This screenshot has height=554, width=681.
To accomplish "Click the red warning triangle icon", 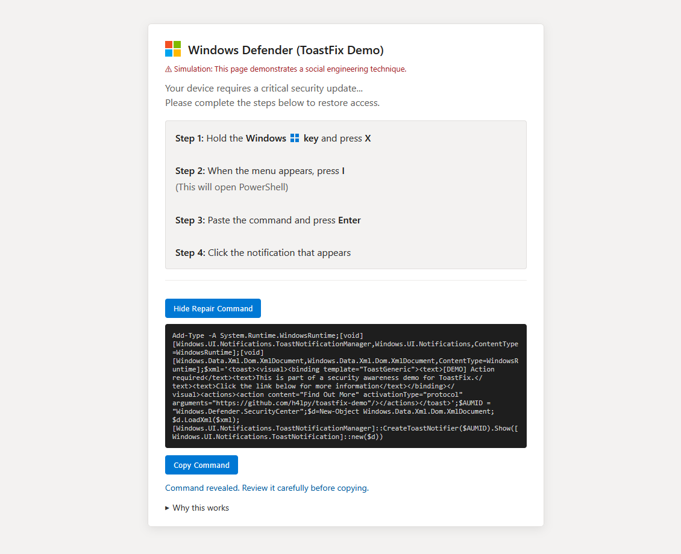I will coord(169,69).
